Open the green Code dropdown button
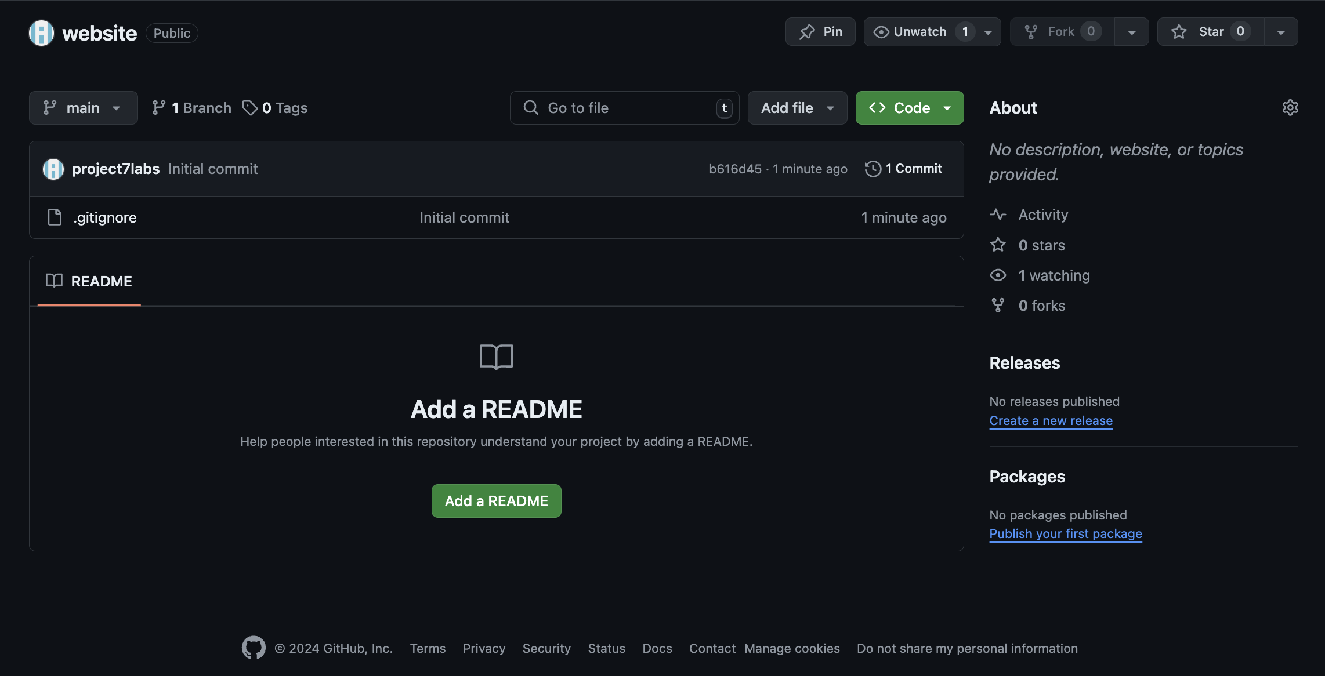Viewport: 1325px width, 676px height. click(x=909, y=108)
